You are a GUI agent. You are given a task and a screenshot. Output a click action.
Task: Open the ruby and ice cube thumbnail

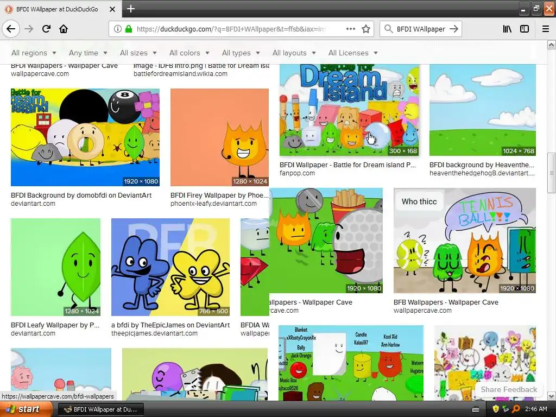coord(255,267)
